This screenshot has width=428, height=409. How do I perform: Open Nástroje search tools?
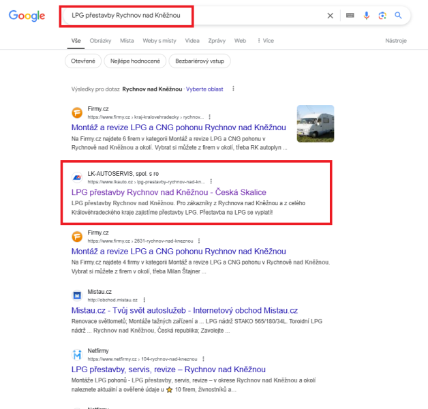point(396,41)
